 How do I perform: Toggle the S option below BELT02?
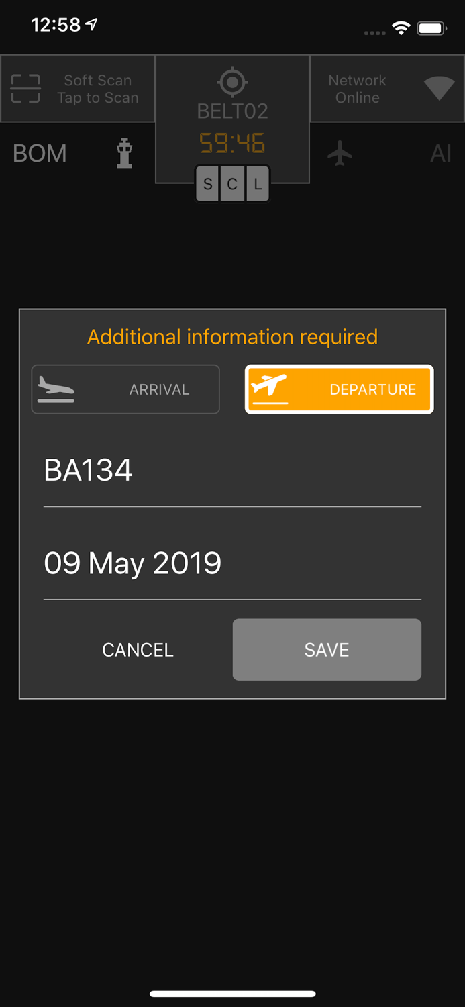click(x=208, y=183)
